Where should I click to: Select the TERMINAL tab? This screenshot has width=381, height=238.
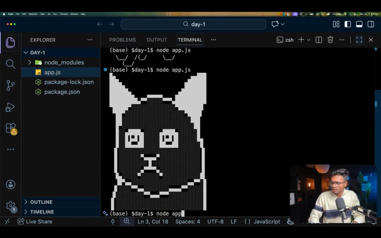[190, 40]
